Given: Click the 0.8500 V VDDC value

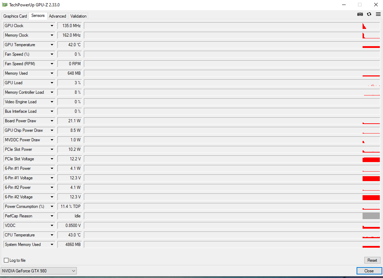Looking at the screenshot, I should [70, 226].
